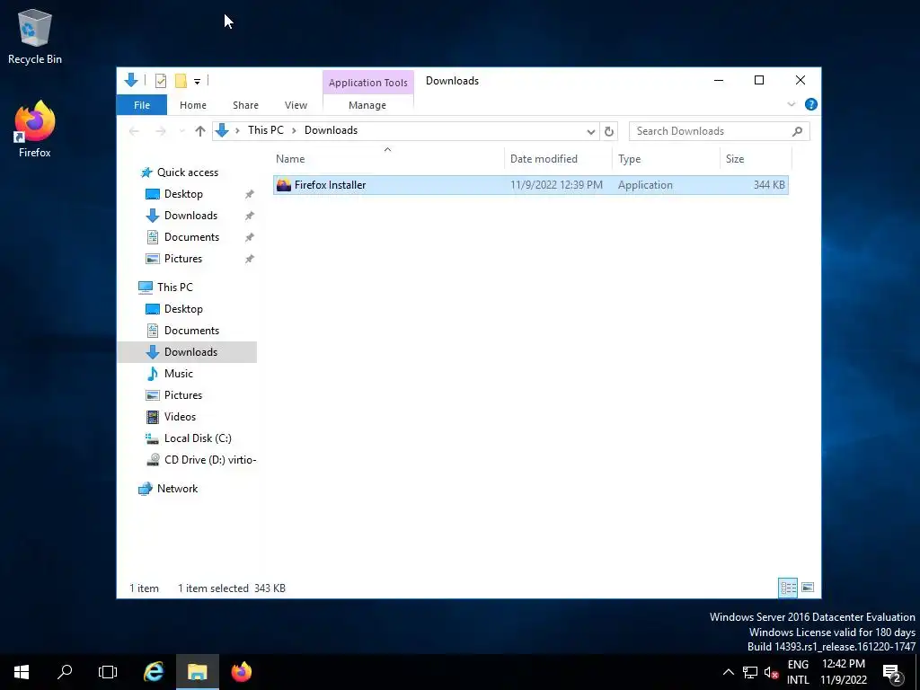
Task: Go up one folder level arrow
Action: pos(200,131)
